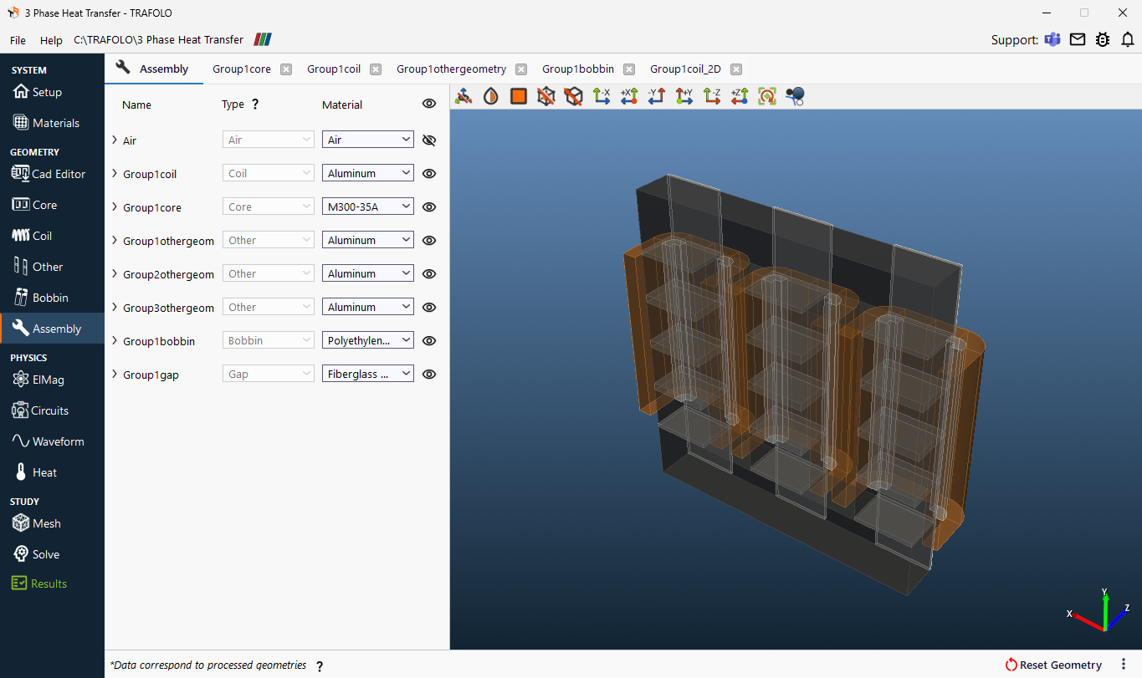Open the Help menu
Image resolution: width=1142 pixels, height=678 pixels.
(51, 40)
